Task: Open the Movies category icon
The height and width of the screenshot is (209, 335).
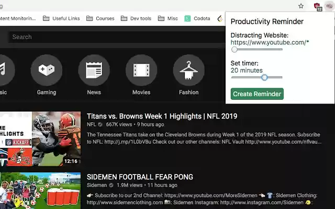Action: 141,70
